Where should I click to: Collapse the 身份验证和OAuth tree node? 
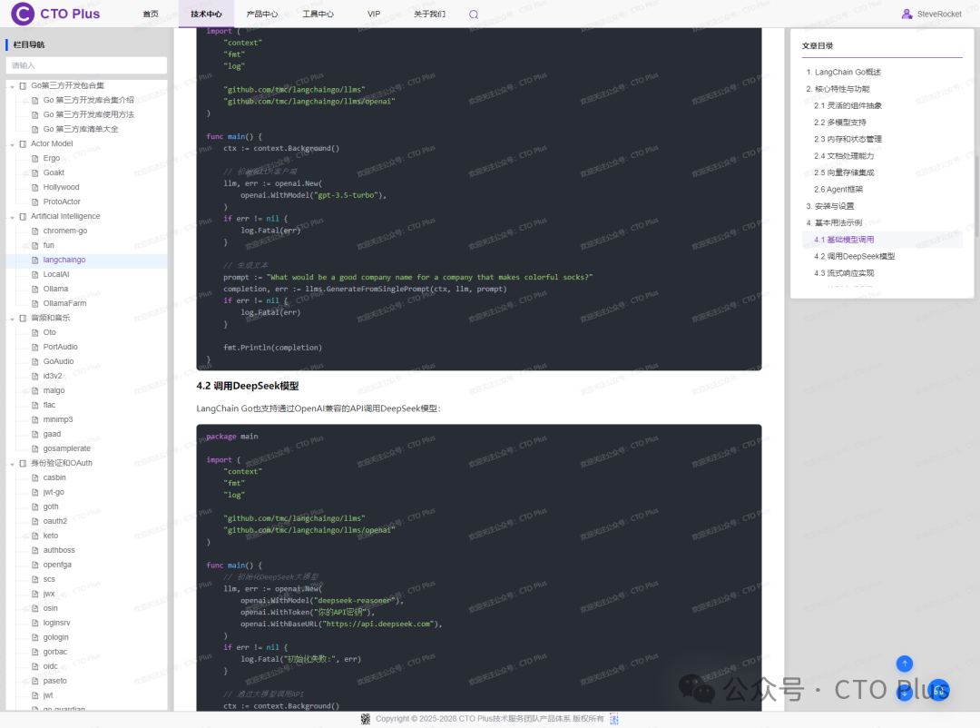coord(13,464)
